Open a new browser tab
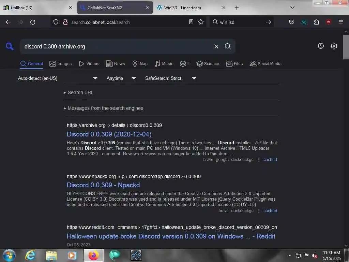Screen dimensions: 349x262 237,8
